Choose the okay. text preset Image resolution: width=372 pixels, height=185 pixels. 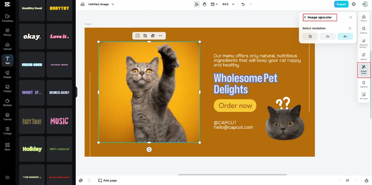click(32, 36)
